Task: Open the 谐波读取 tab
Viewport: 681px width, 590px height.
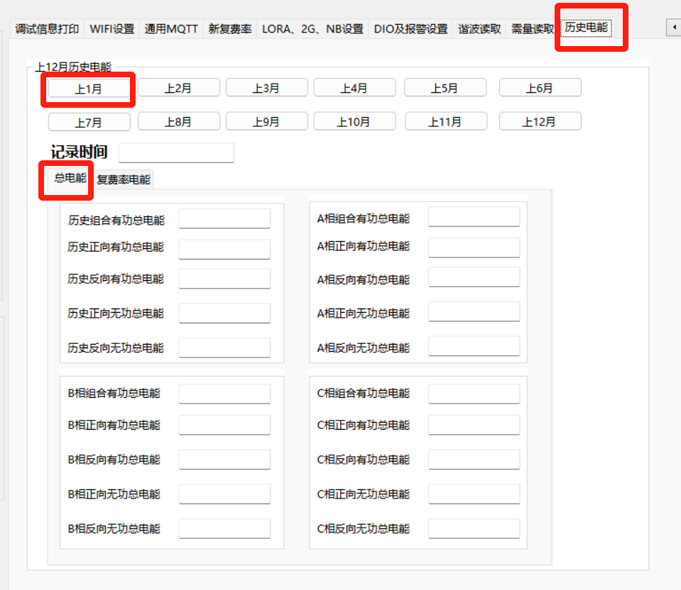Action: [479, 29]
